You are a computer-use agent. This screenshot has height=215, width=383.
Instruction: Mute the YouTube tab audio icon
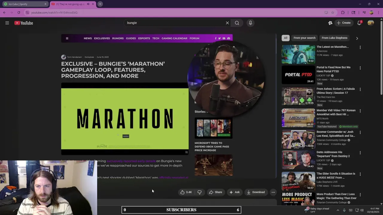pyautogui.click(x=88, y=4)
